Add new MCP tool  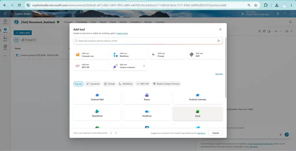205,55
